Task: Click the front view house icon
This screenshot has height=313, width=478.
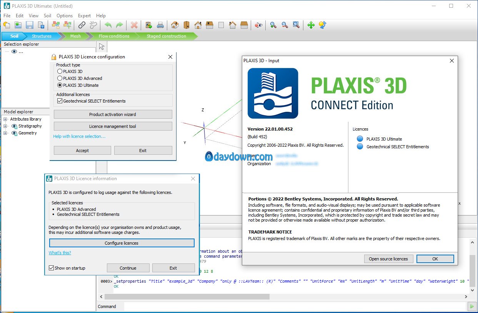Action: [198, 25]
